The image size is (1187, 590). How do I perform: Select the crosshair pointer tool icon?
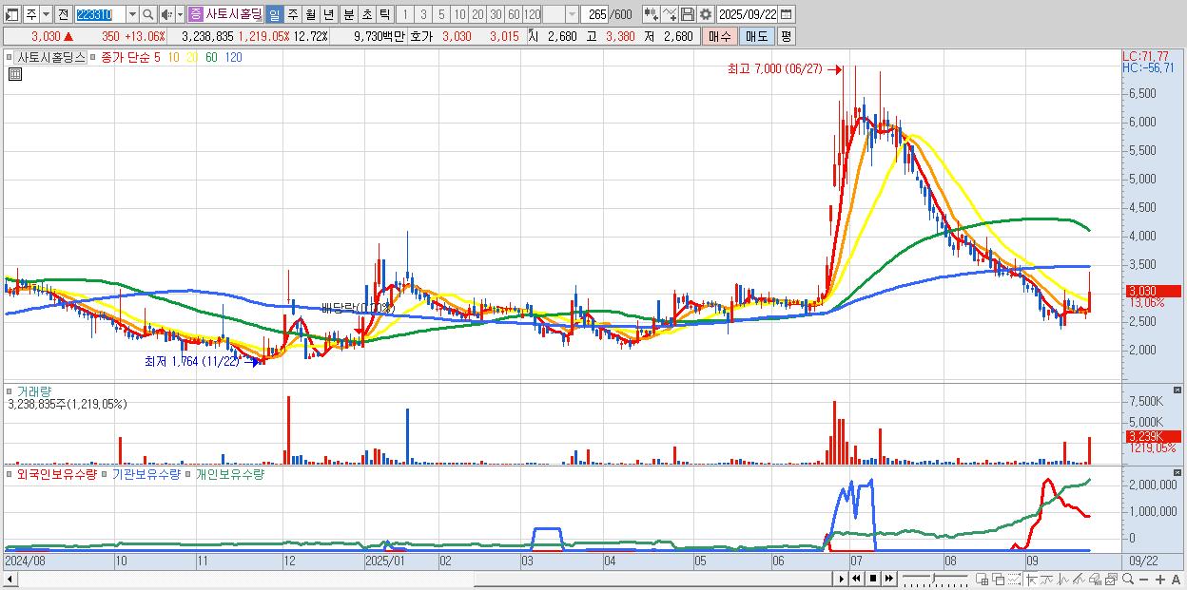pyautogui.click(x=1031, y=579)
